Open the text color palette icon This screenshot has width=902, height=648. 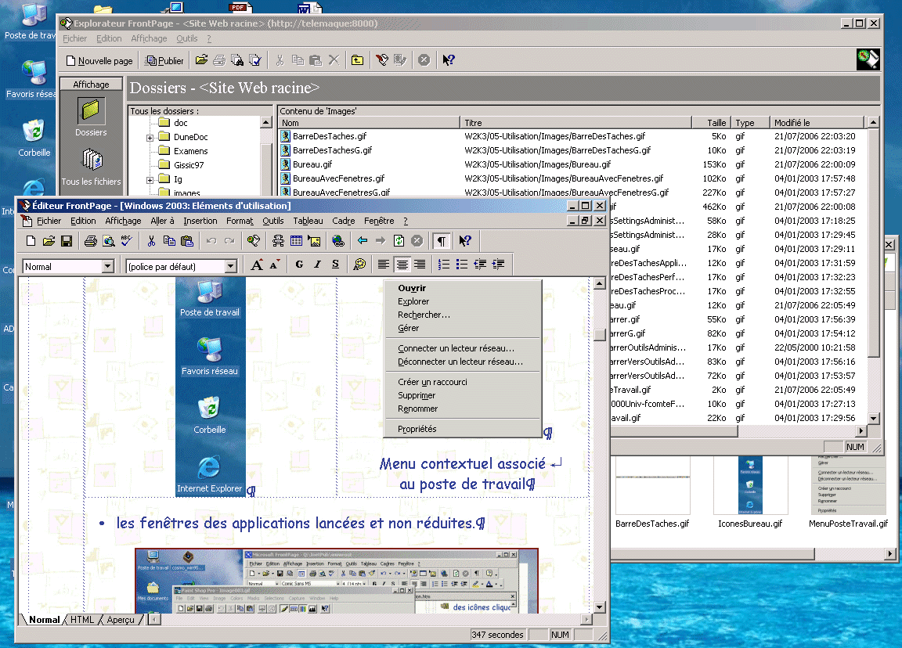click(359, 265)
